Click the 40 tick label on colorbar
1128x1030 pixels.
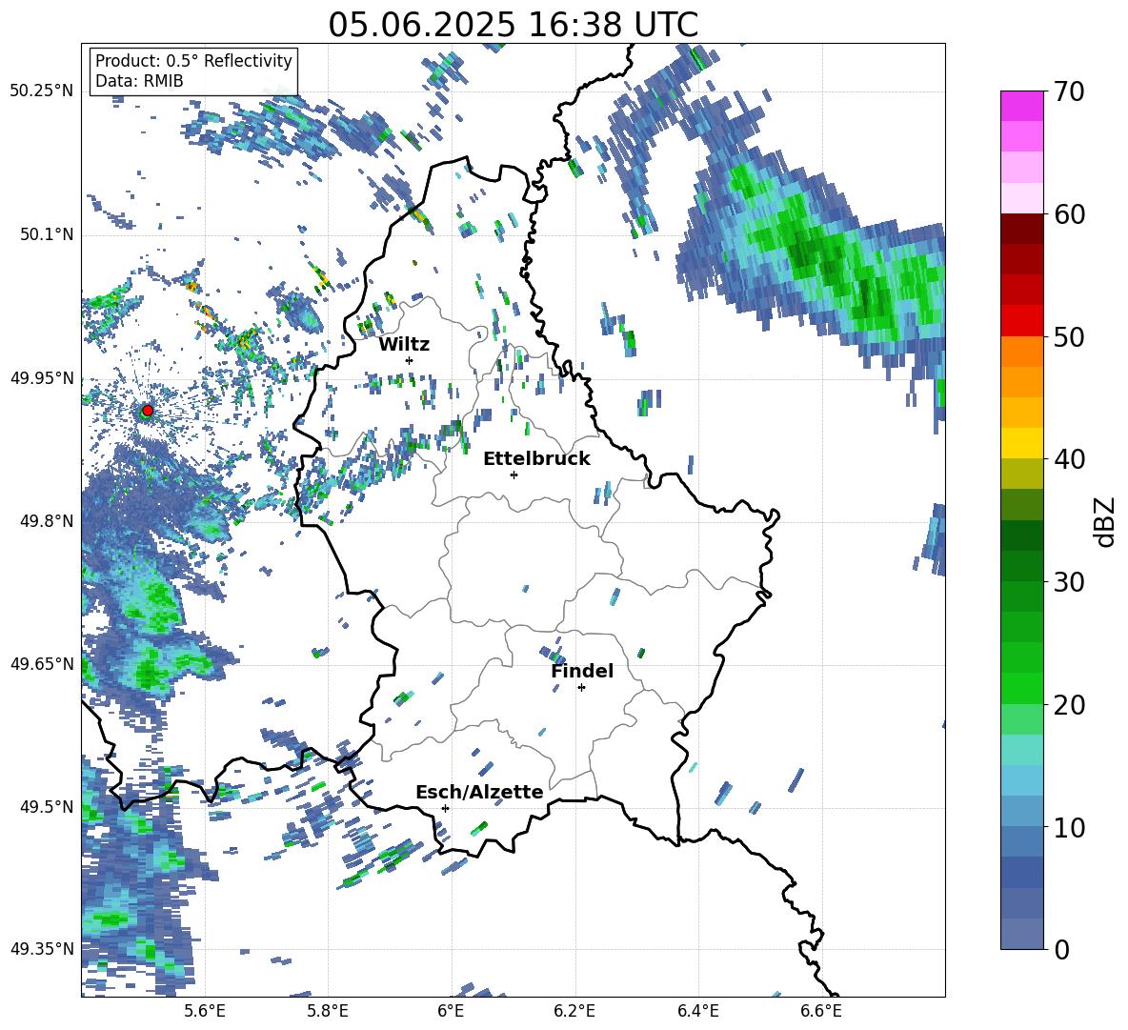[1068, 459]
